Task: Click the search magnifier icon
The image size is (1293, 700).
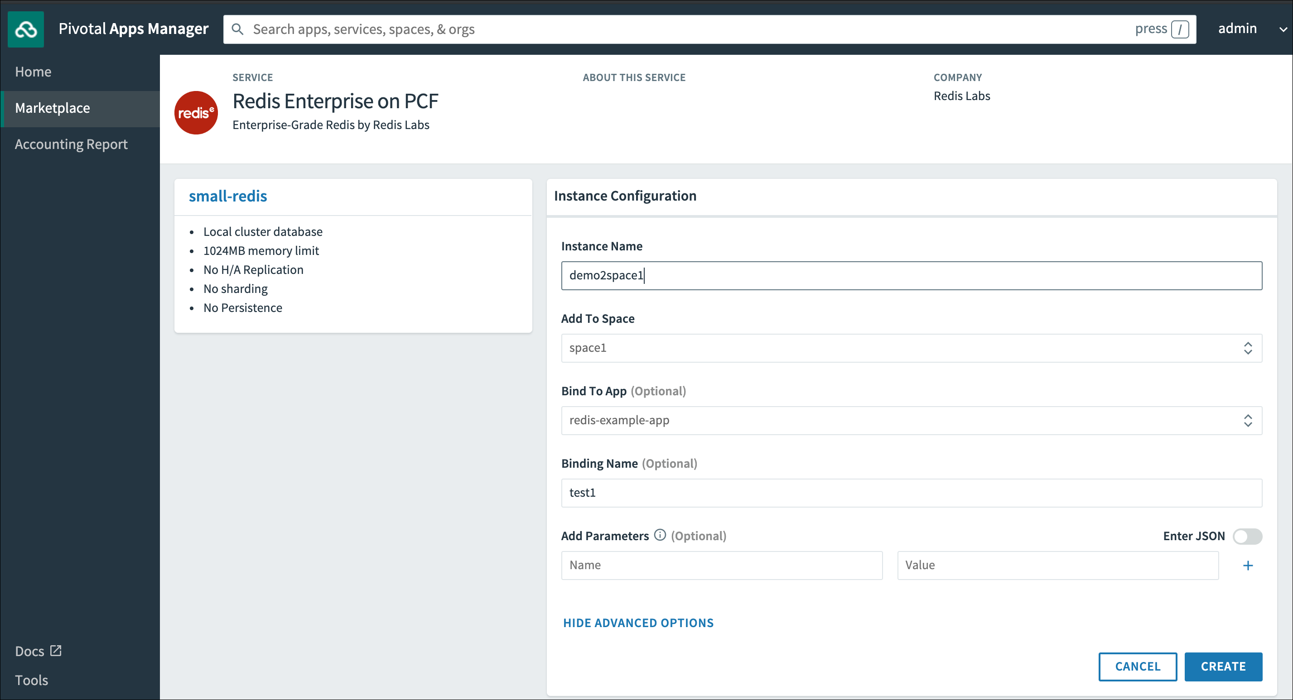Action: point(237,29)
